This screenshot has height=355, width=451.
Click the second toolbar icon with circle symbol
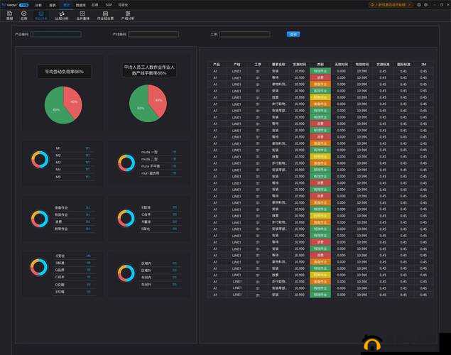pyautogui.click(x=24, y=15)
